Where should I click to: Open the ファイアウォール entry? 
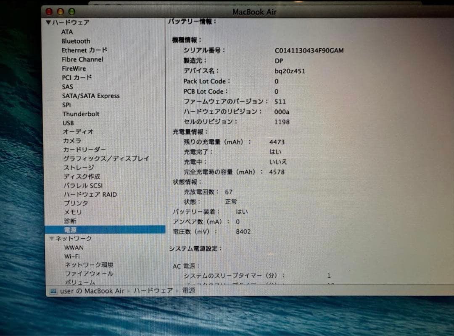89,273
